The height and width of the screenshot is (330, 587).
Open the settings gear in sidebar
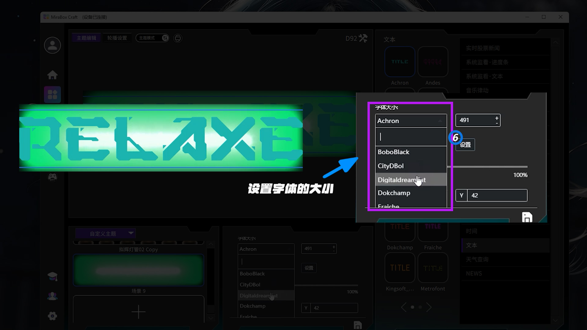coord(52,316)
